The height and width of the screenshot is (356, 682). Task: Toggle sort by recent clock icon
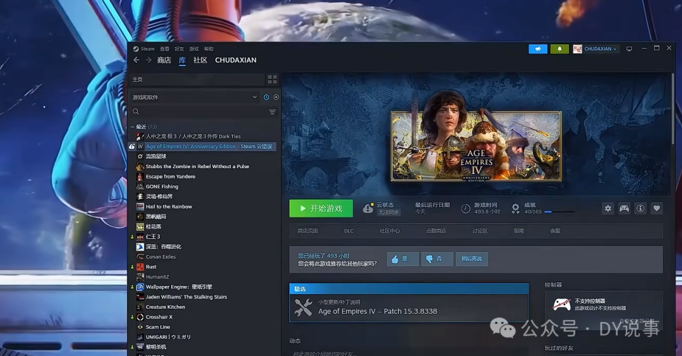(266, 97)
